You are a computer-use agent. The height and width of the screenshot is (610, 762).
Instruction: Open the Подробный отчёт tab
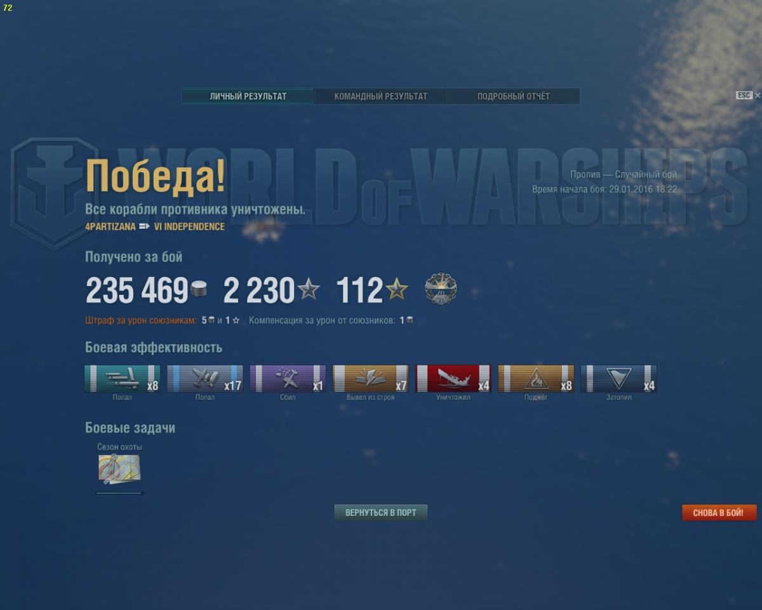(x=513, y=97)
